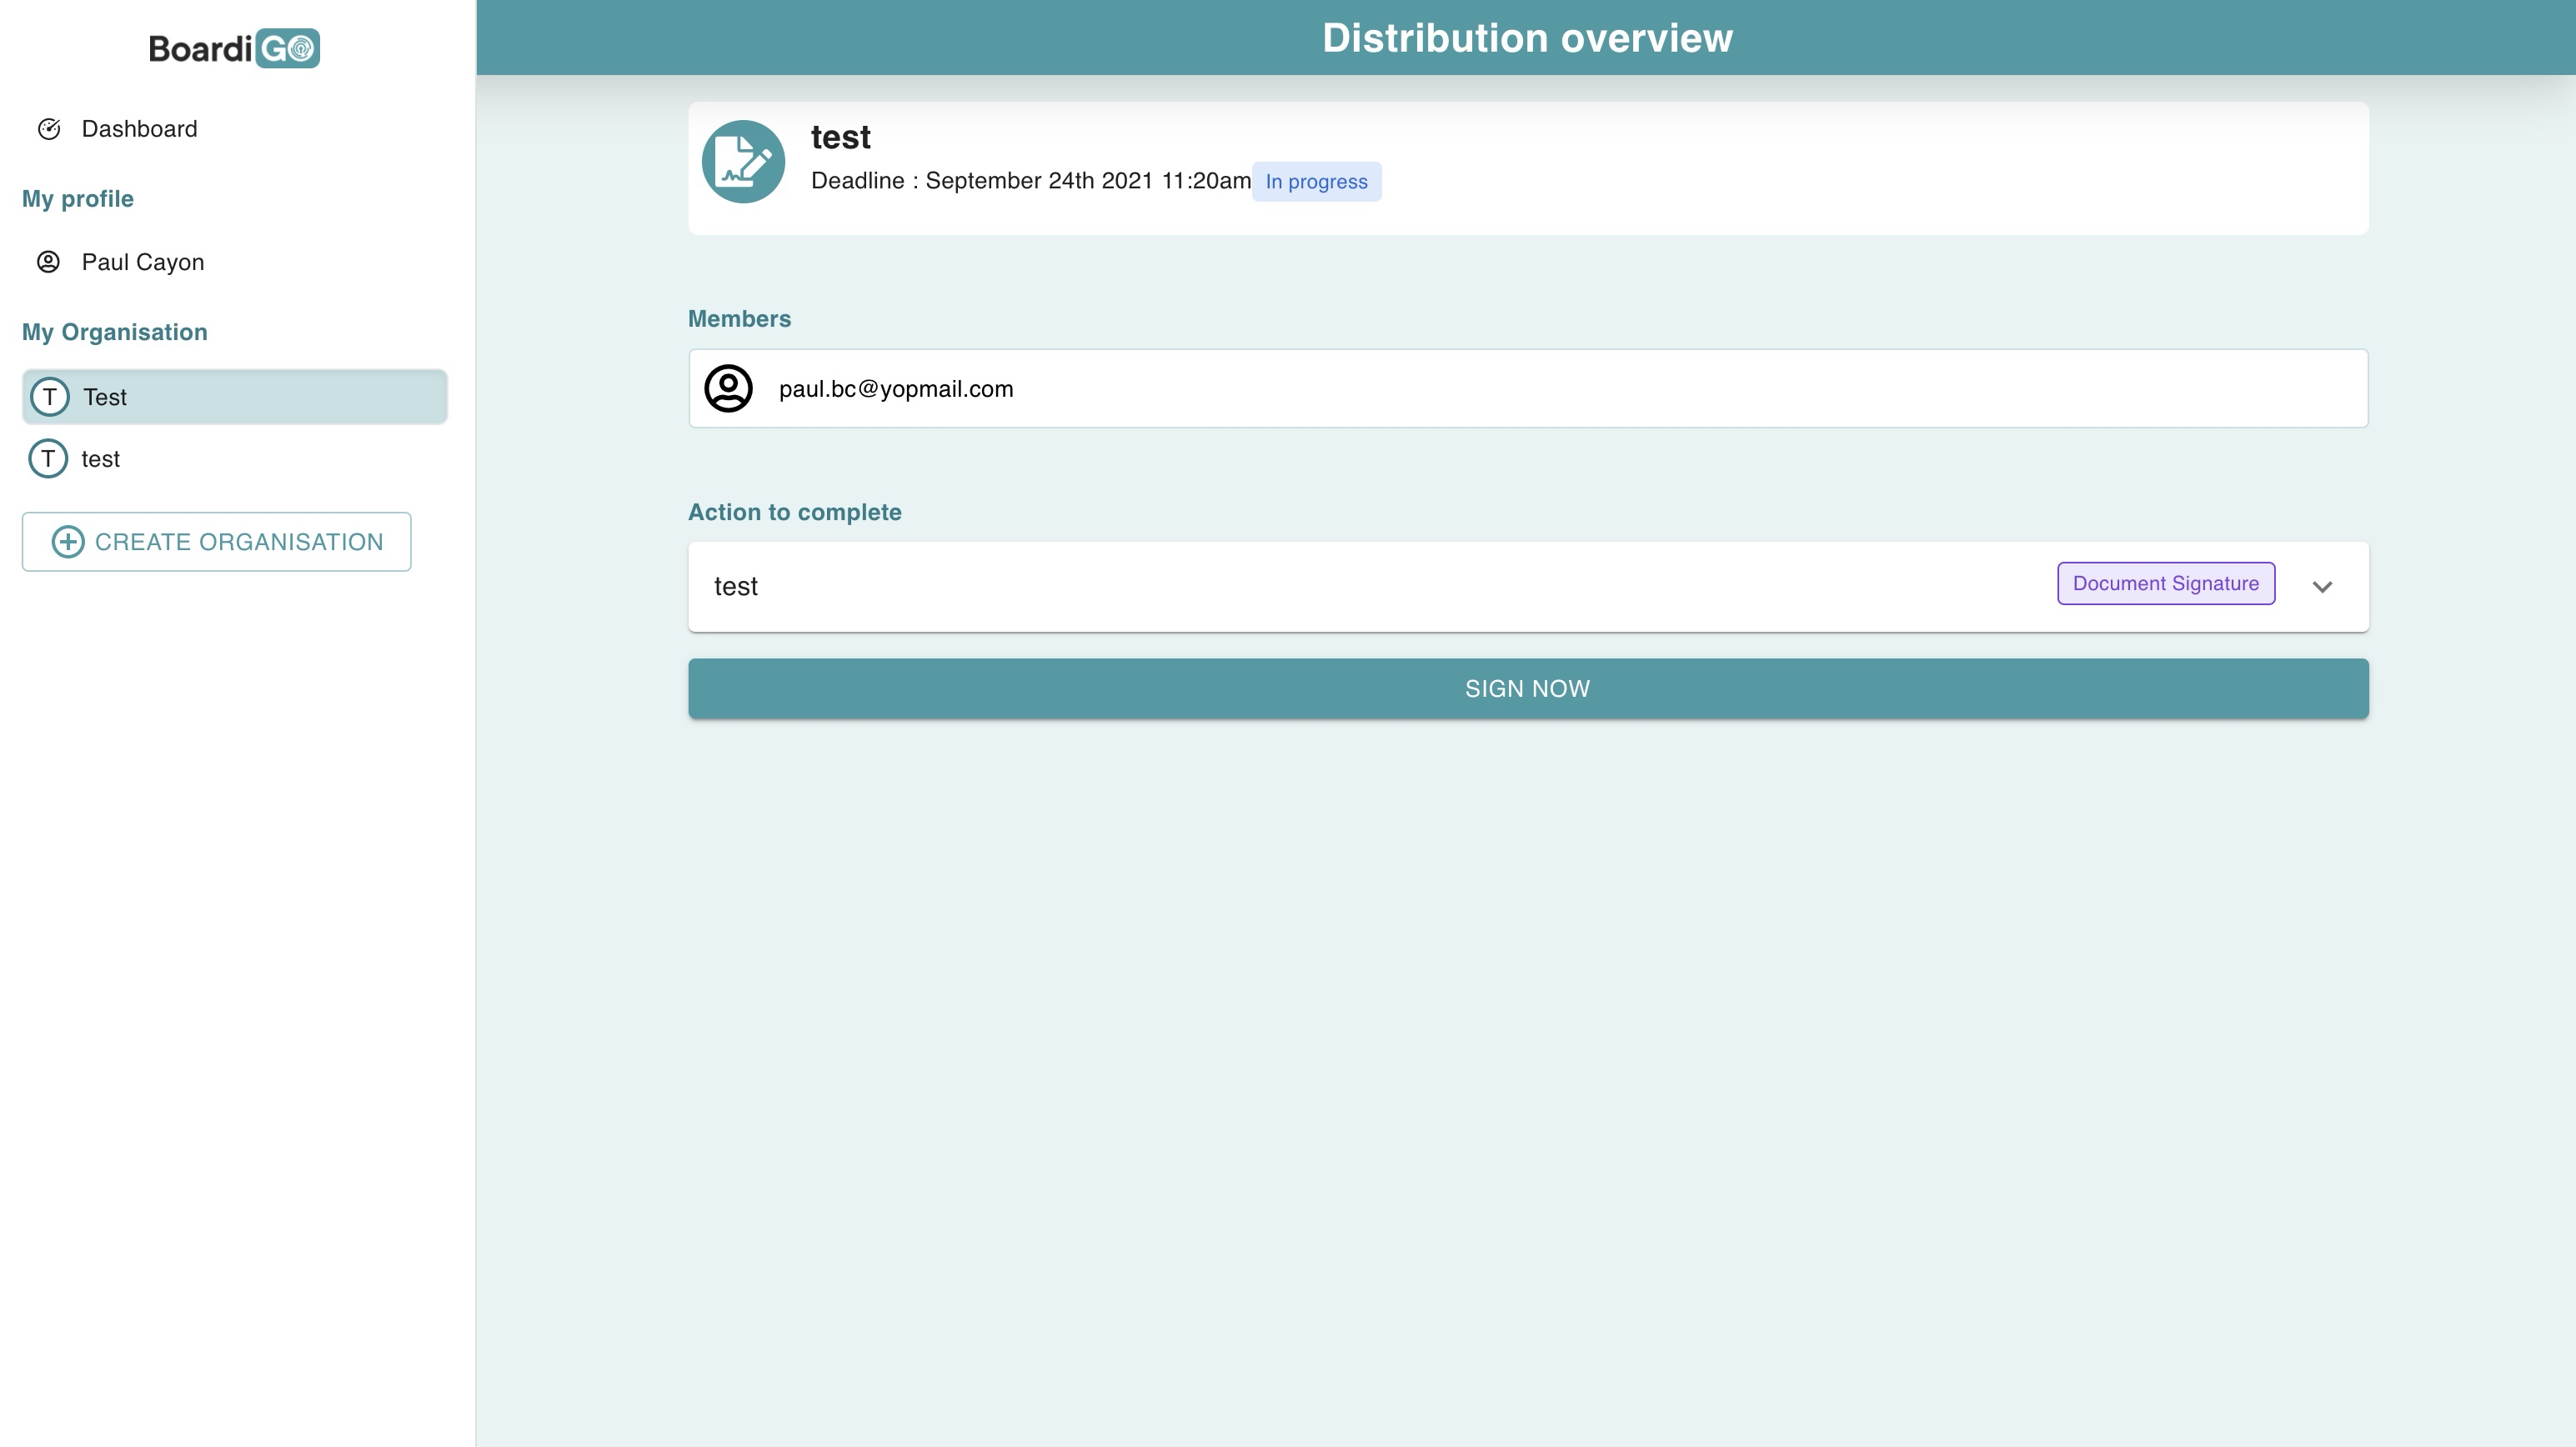
Task: Click the Sign Now button
Action: pyautogui.click(x=1528, y=689)
